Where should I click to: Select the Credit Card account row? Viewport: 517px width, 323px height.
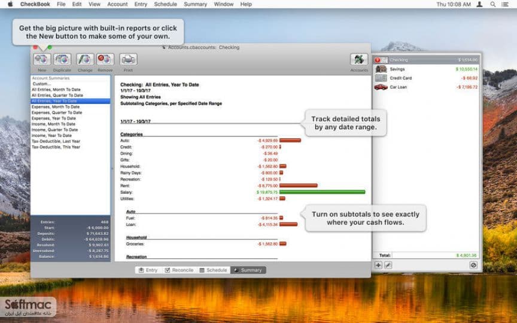pyautogui.click(x=426, y=78)
